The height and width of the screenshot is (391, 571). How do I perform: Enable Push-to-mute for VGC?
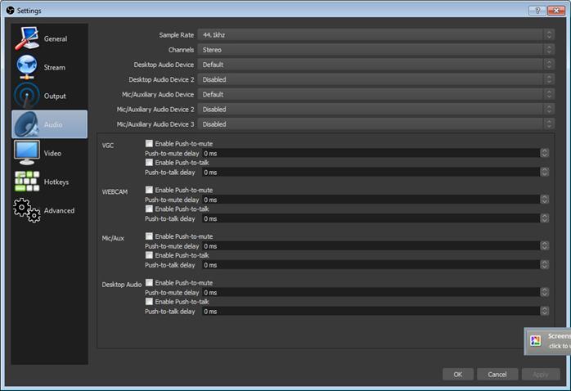(x=149, y=144)
